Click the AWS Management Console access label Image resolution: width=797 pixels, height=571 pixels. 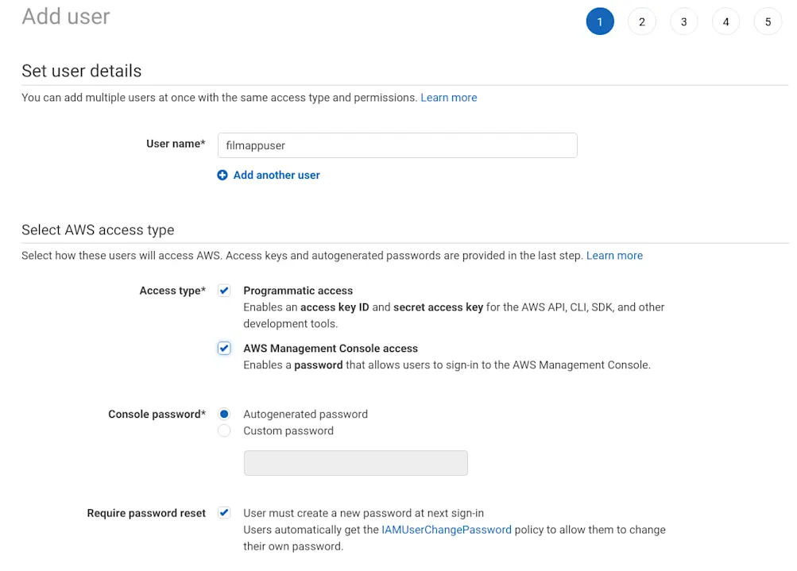[331, 349]
